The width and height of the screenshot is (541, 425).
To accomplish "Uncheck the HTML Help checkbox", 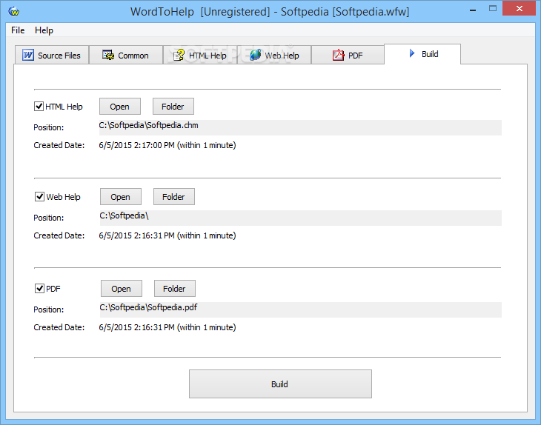I will point(39,106).
